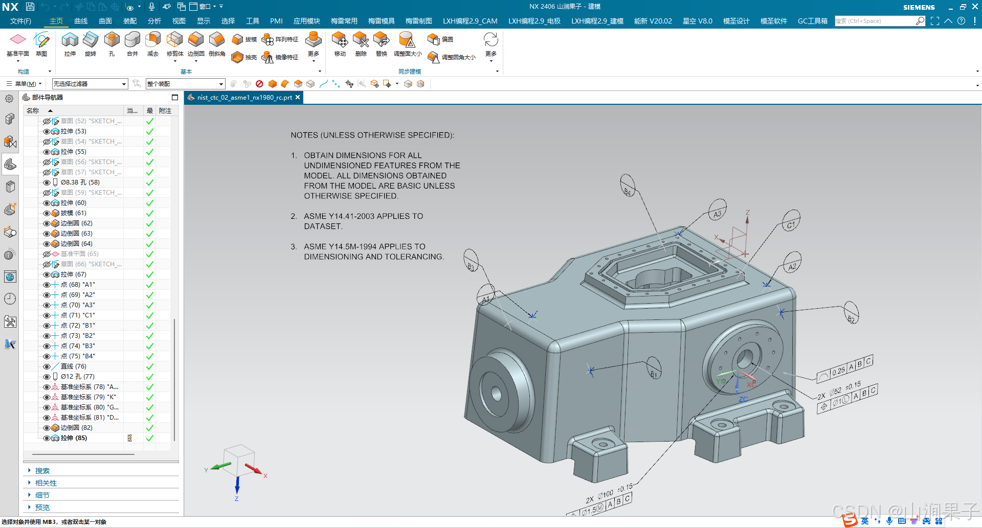Switch to the 分析 ribbon tab
The height and width of the screenshot is (528, 982).
(x=154, y=21)
